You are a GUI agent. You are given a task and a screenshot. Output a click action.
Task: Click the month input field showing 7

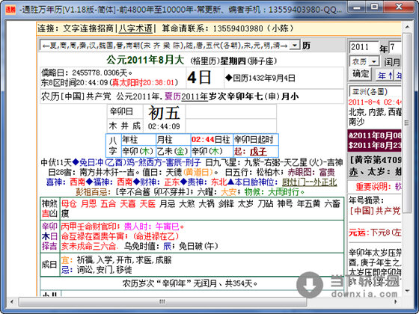395,47
